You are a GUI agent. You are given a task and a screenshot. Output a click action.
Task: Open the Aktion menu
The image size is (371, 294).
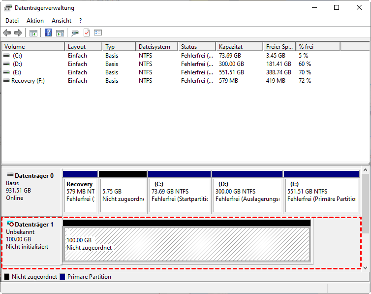point(35,21)
